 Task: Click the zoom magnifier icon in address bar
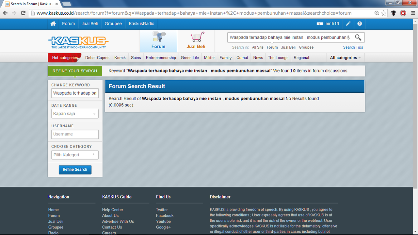[377, 13]
